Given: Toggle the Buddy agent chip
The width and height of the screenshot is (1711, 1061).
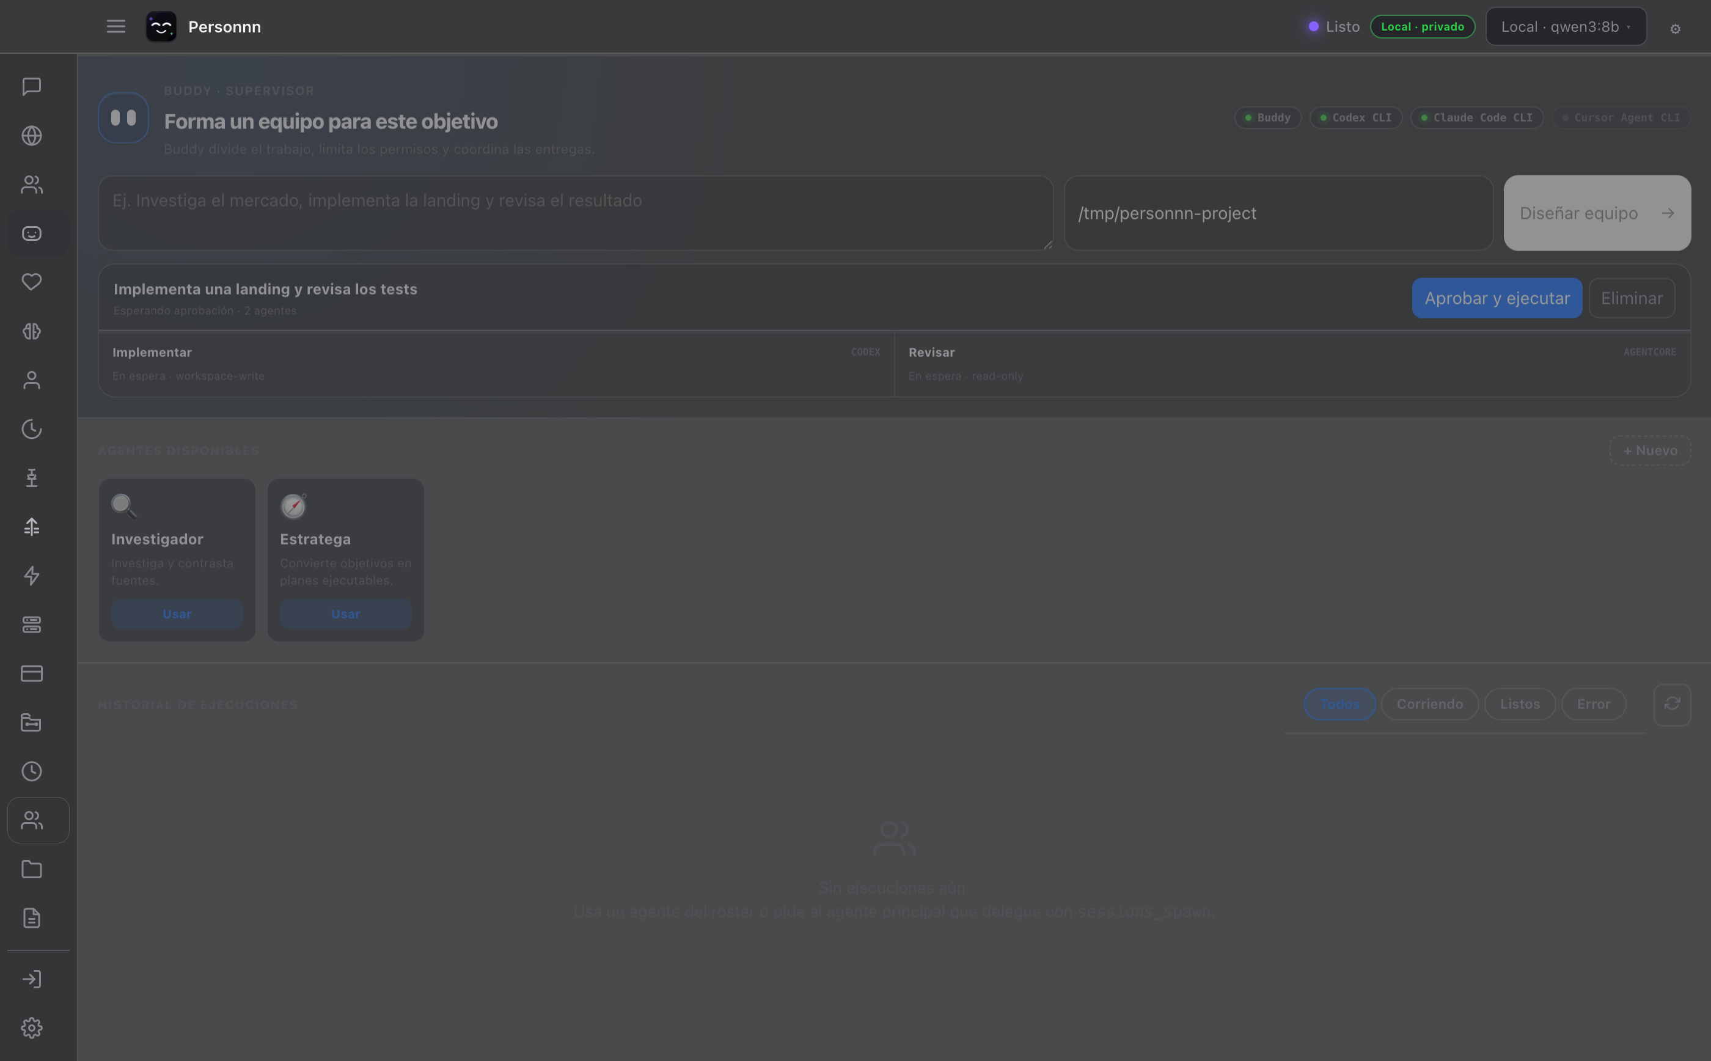Looking at the screenshot, I should 1267,118.
